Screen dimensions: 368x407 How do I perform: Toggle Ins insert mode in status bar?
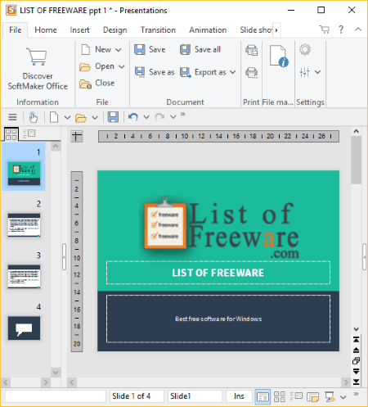coord(239,396)
